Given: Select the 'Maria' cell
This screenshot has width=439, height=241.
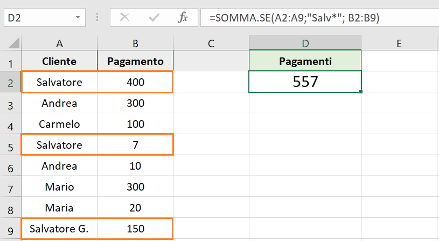Looking at the screenshot, I should click(x=59, y=208).
